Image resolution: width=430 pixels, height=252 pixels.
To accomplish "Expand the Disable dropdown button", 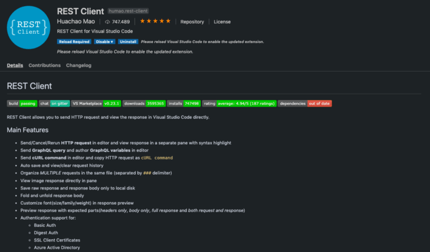I will [x=104, y=42].
